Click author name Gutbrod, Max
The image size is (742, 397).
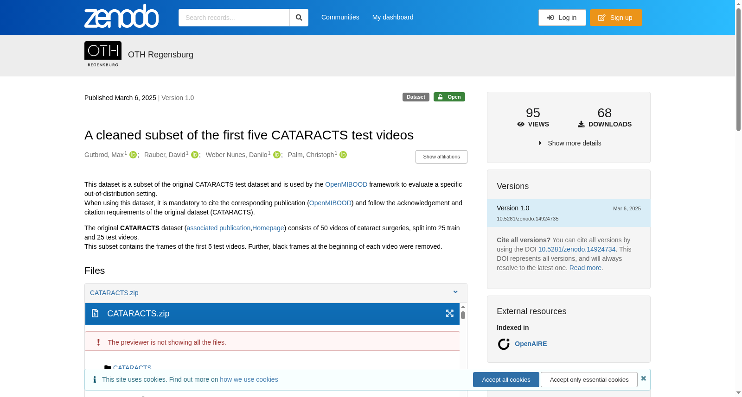[x=104, y=155]
